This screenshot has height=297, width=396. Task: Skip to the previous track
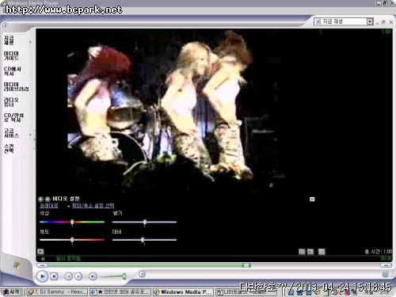click(68, 276)
